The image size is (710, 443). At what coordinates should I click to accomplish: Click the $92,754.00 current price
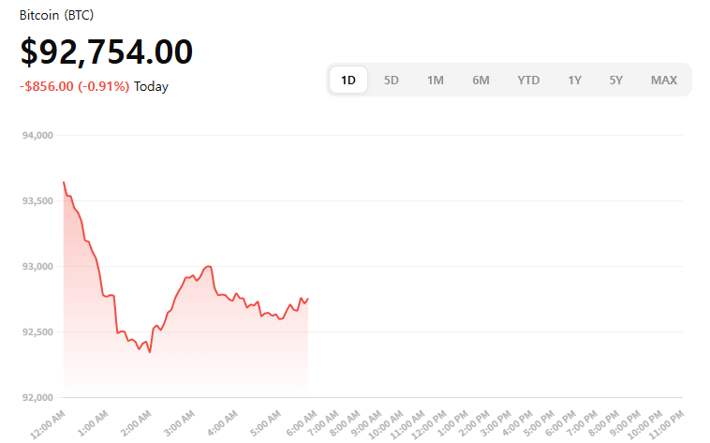point(106,52)
